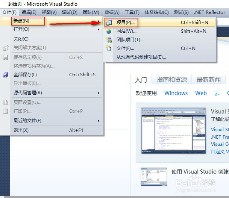
Task: Open the 自定义 V... link
Action: click(x=220, y=152)
